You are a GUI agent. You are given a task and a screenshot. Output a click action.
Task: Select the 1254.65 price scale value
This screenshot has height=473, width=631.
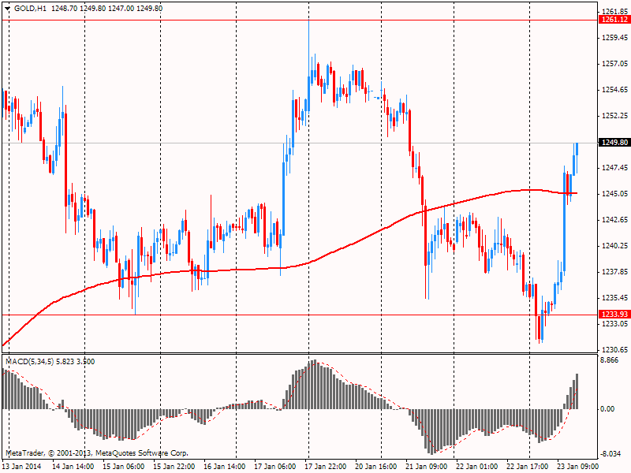point(614,90)
